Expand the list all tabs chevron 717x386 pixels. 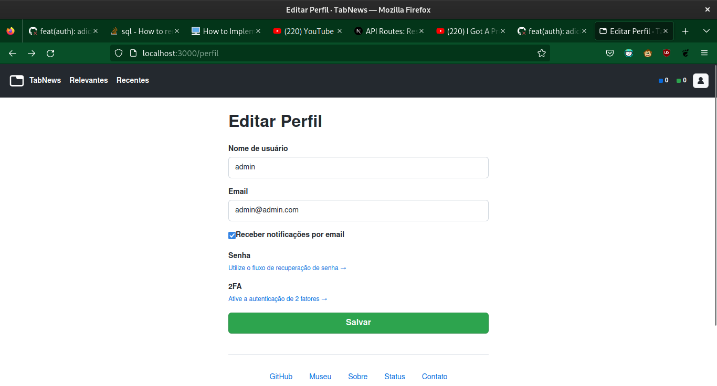(707, 31)
